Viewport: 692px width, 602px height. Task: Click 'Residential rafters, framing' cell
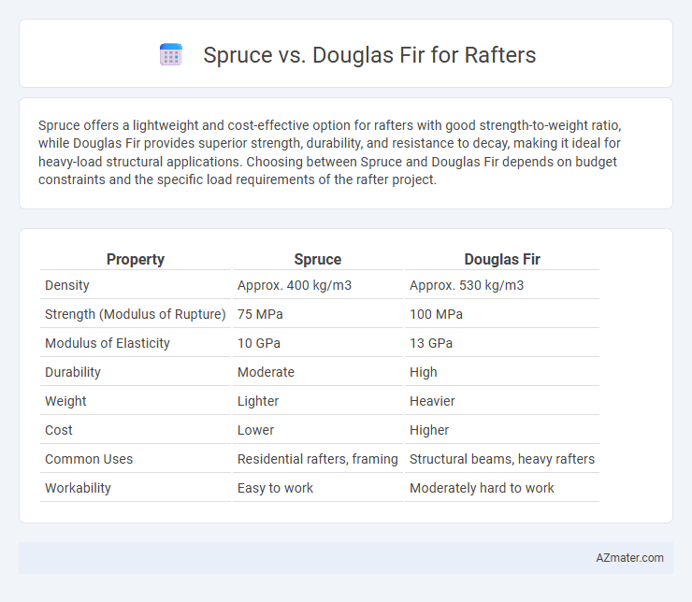[317, 459]
